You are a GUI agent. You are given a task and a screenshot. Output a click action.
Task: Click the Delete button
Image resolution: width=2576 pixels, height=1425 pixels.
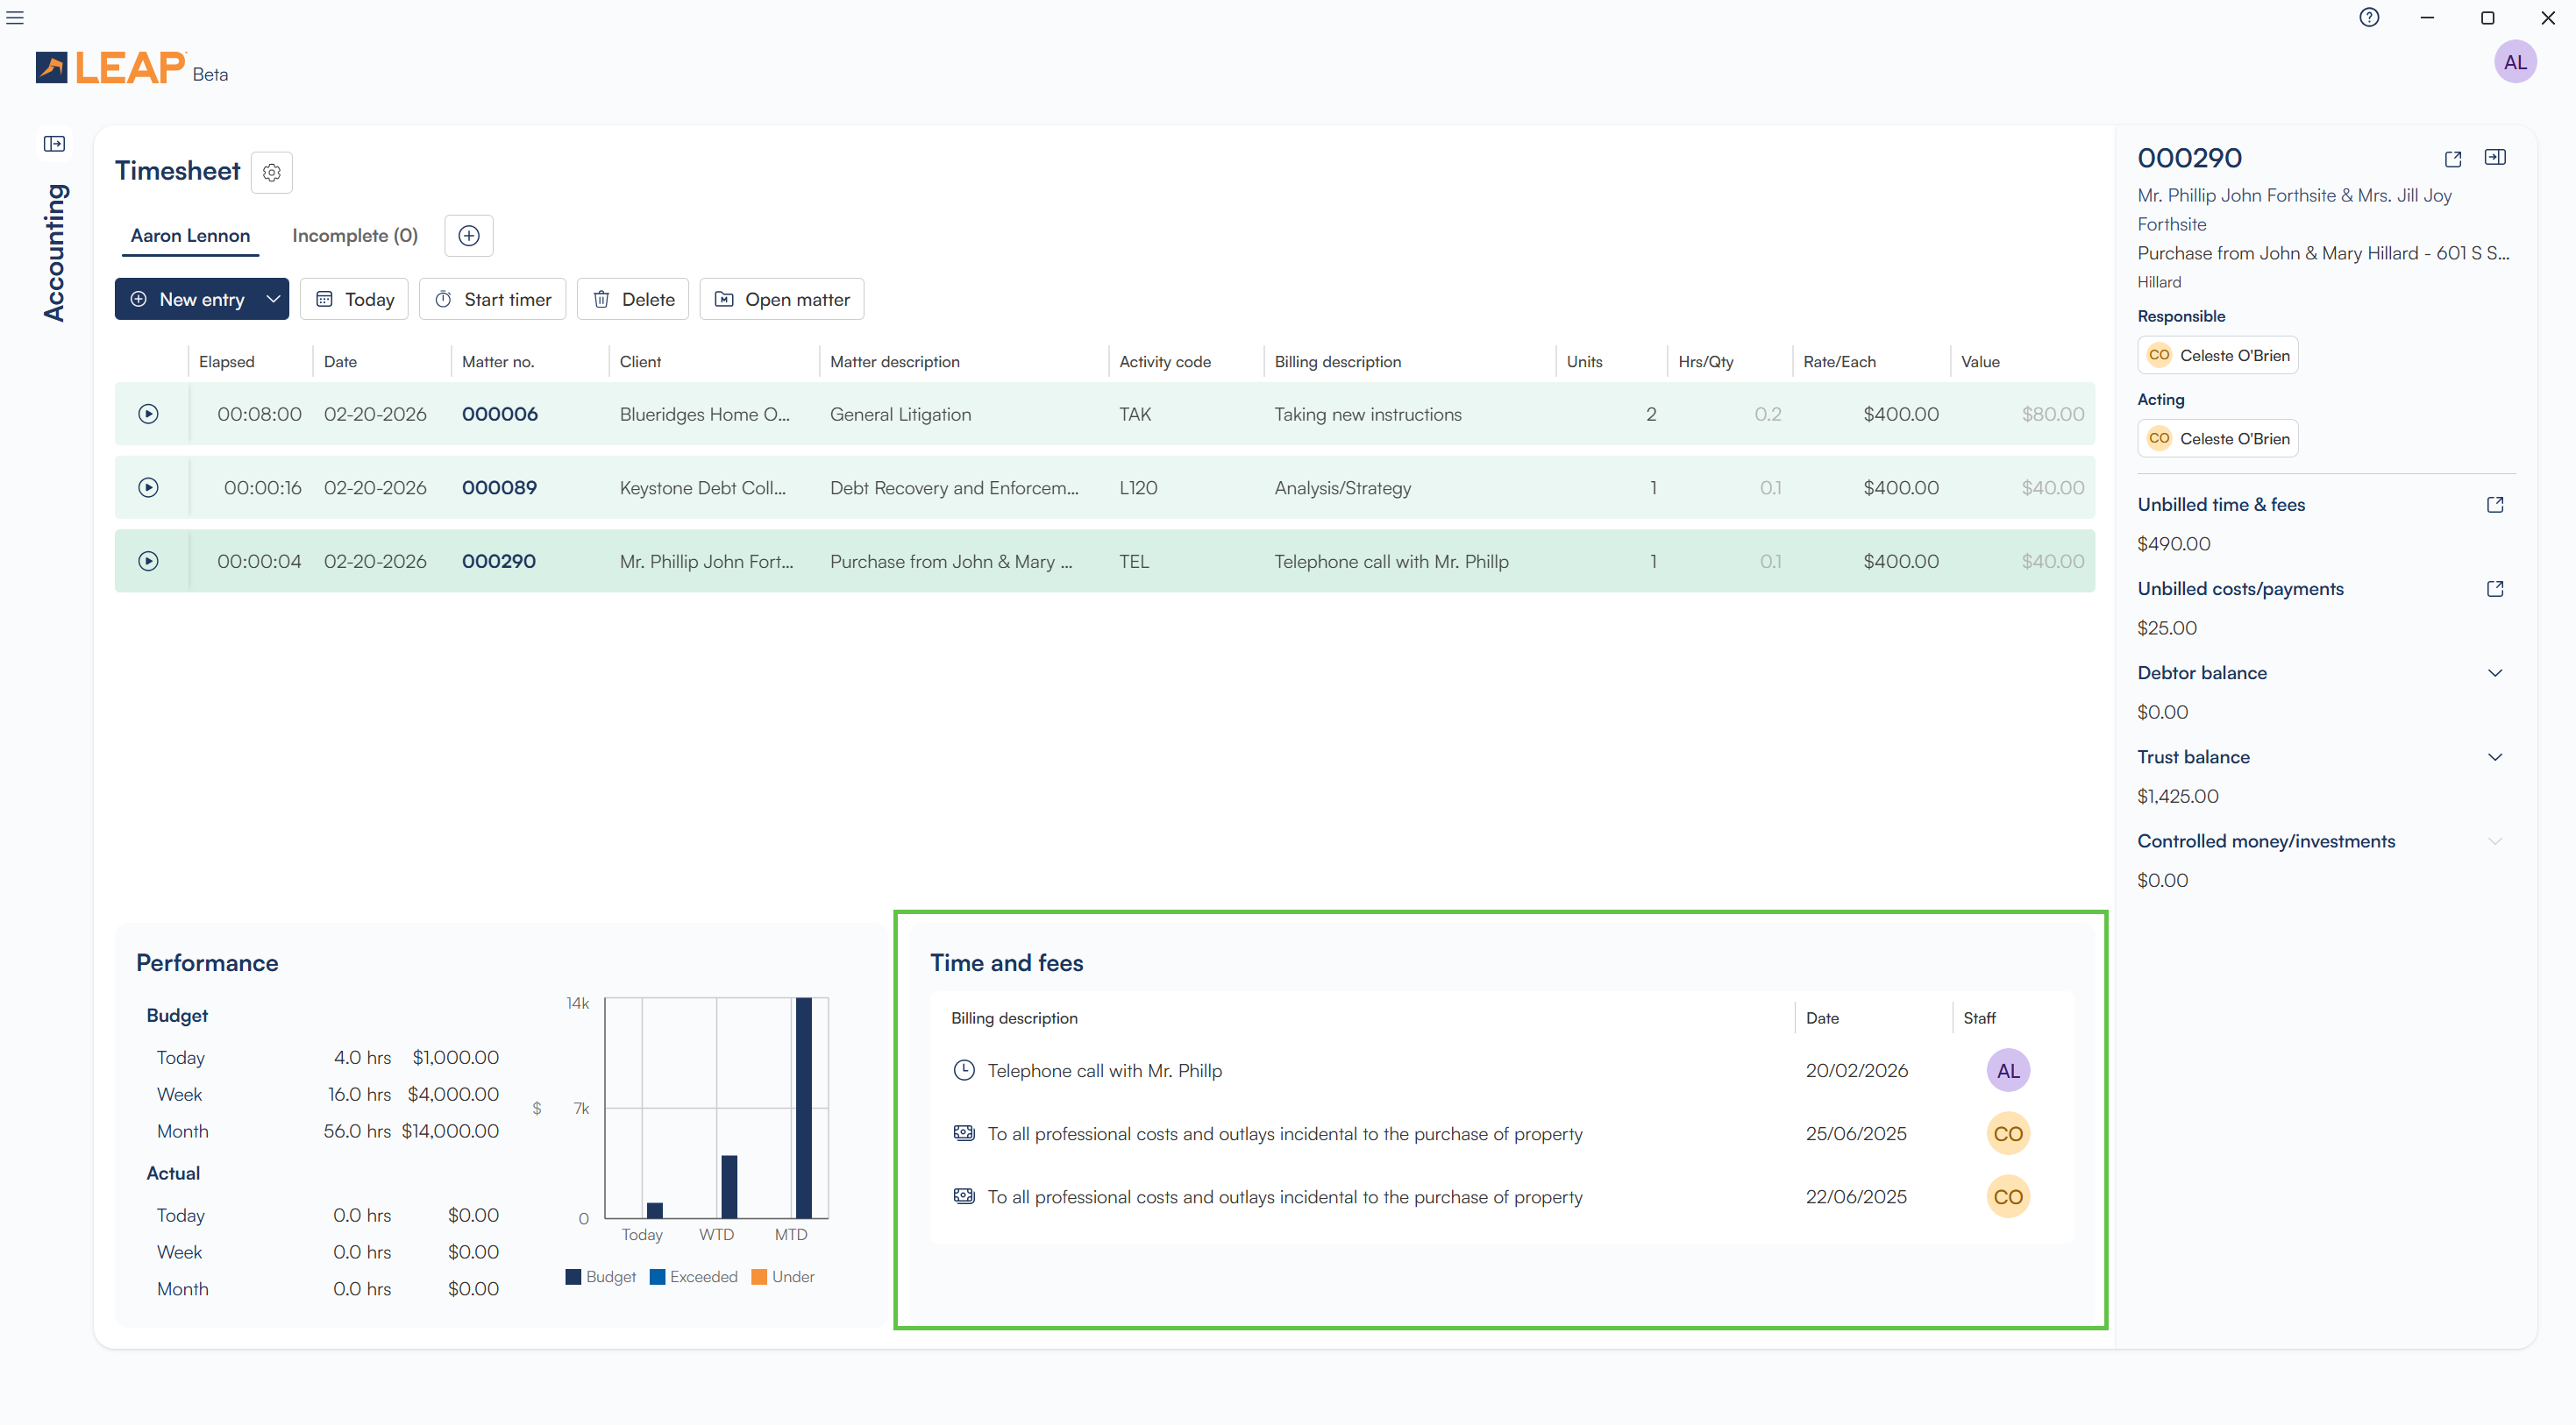click(x=633, y=299)
